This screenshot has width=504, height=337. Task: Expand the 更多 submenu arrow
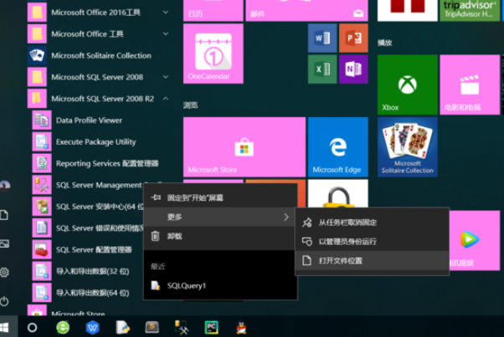[x=286, y=217]
